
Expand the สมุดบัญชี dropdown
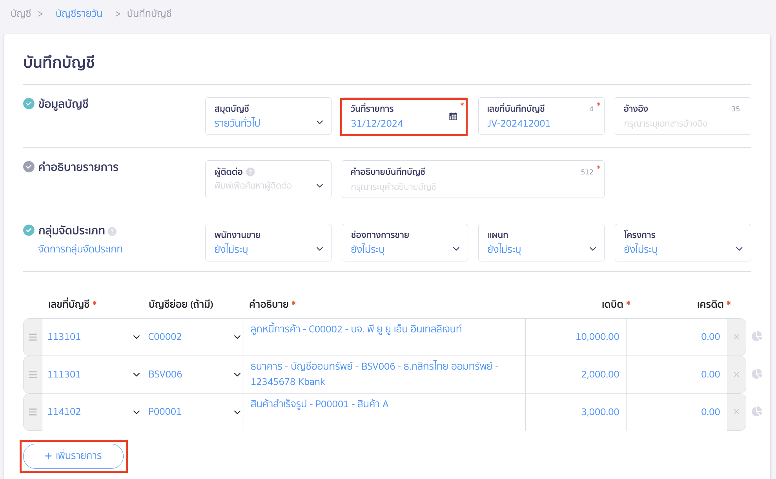pyautogui.click(x=268, y=116)
